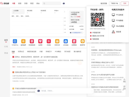The width and height of the screenshot is (129, 97).
Task: Select the 算力租赁 news tab
Action: tap(67, 51)
